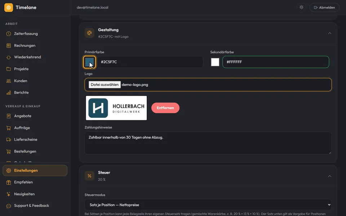Open the Steuermodus dropdown
This screenshot has width=346, height=216.
point(208,205)
